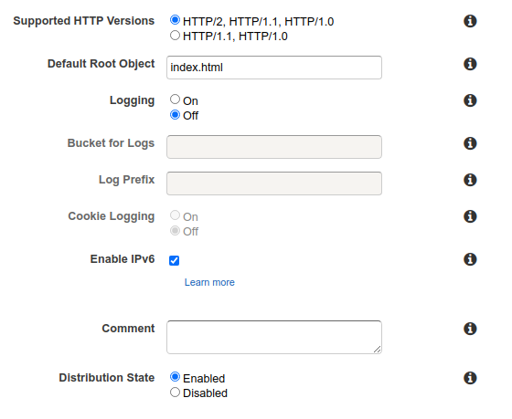The width and height of the screenshot is (512, 419).
Task: Click Enable IPv6 info icon
Action: tap(470, 259)
